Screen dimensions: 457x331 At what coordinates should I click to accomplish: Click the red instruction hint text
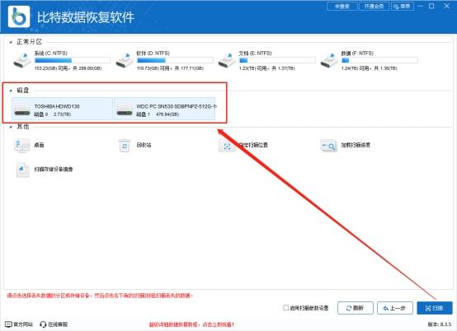(x=100, y=296)
